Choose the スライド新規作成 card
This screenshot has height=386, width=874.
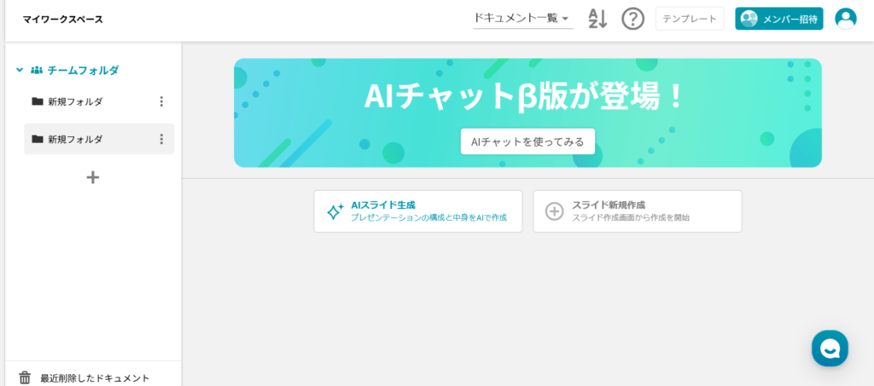[637, 211]
